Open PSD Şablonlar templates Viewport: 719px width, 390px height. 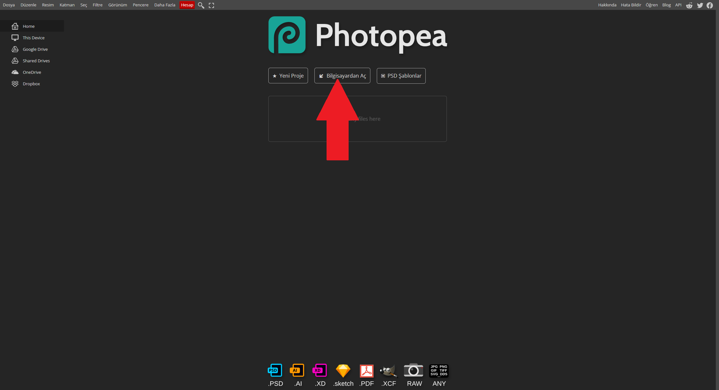pos(401,76)
